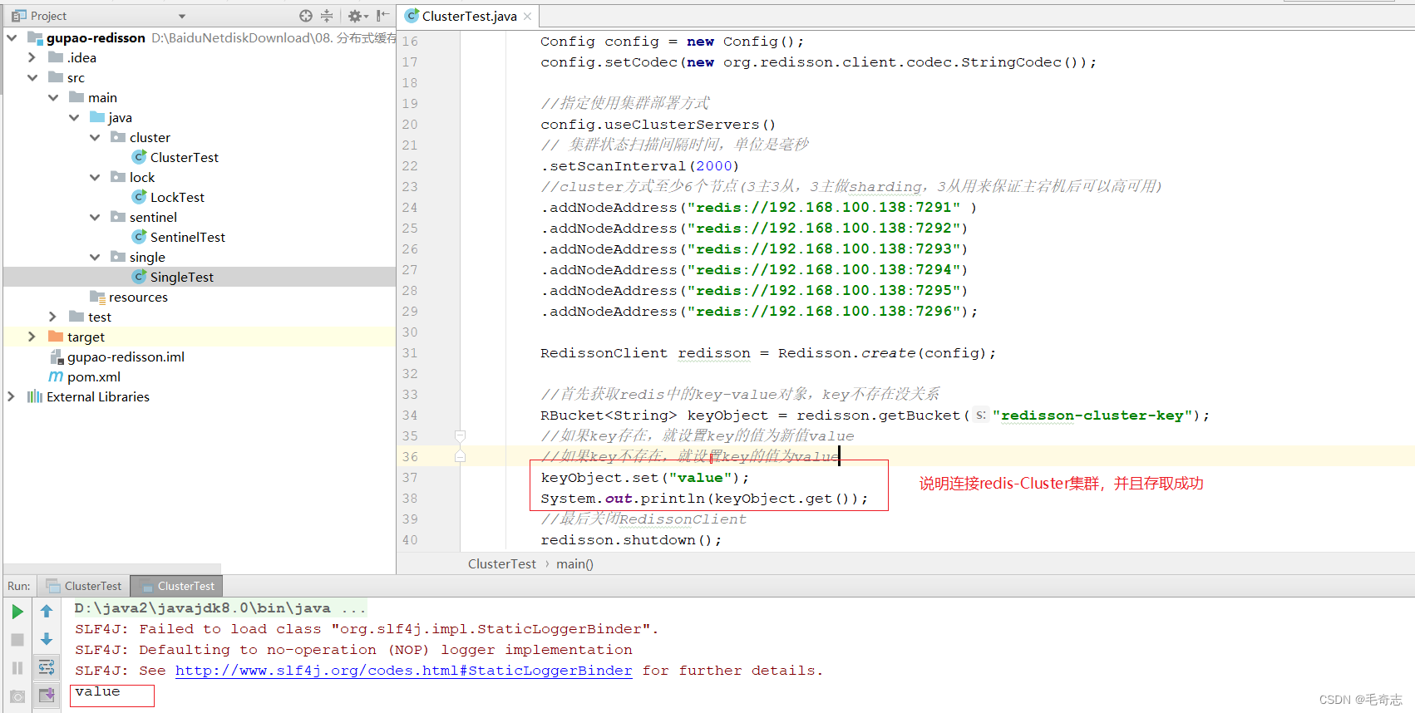Viewport: 1415px width, 713px height.
Task: Collapse the src folder
Action: (x=32, y=77)
